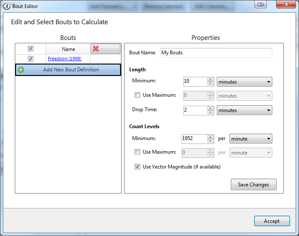The image size is (299, 236).
Task: Click the Accept button
Action: coord(271,221)
